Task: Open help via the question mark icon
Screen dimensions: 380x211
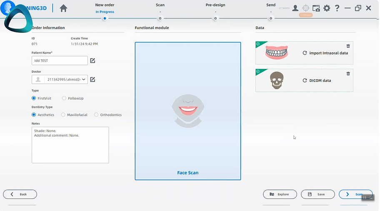Action: [337, 8]
